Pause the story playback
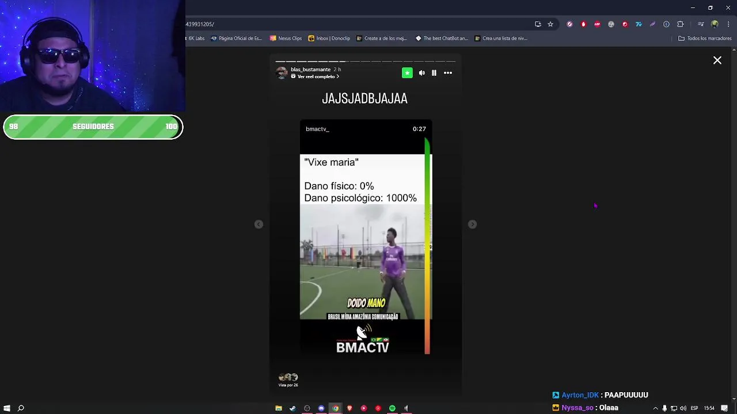737x414 pixels. coord(434,73)
